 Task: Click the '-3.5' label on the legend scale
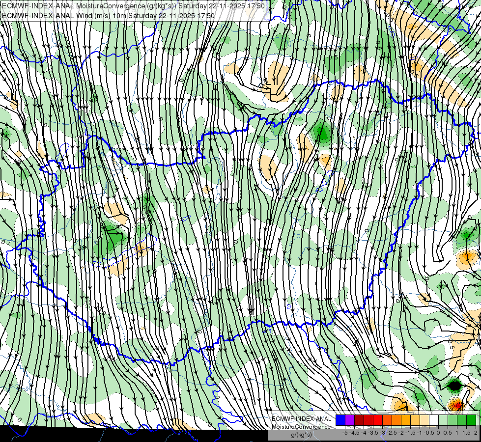(373, 433)
